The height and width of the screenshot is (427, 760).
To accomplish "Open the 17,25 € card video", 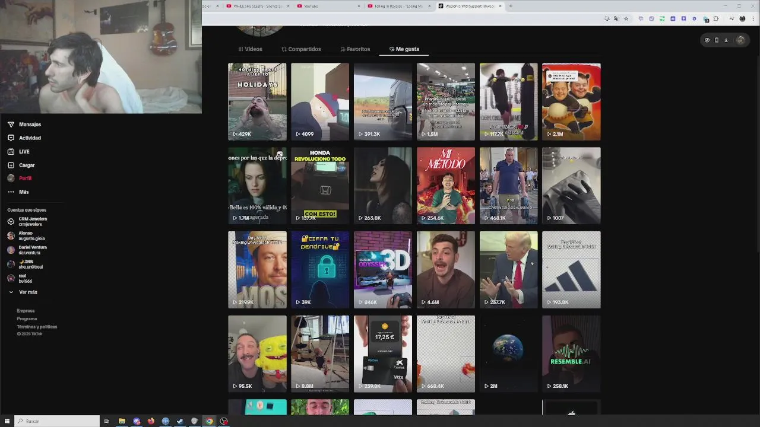I will pos(383,354).
